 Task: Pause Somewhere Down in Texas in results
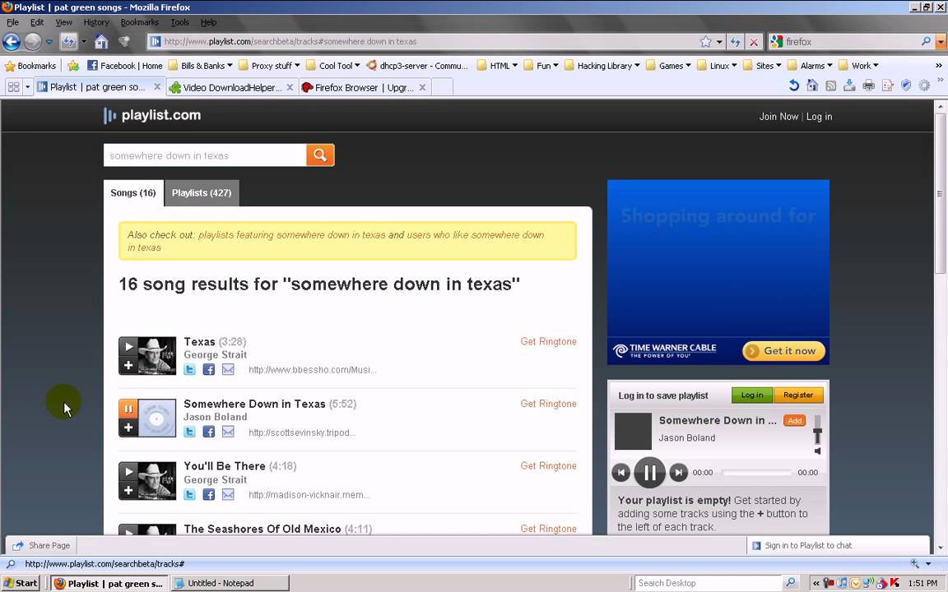[x=128, y=409]
